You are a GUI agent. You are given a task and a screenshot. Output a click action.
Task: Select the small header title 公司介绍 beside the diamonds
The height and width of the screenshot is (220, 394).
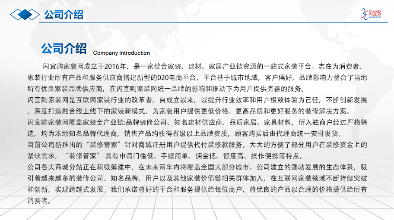(x=64, y=15)
